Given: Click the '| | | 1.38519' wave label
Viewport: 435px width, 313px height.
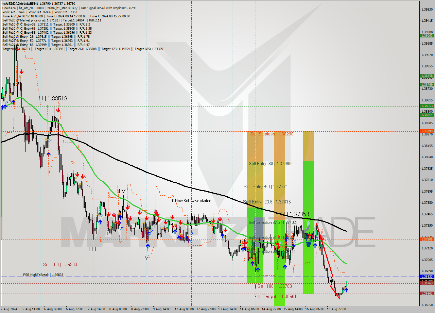Looking at the screenshot, I should tap(53, 98).
